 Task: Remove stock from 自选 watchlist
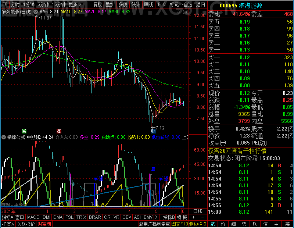tap(187, 4)
